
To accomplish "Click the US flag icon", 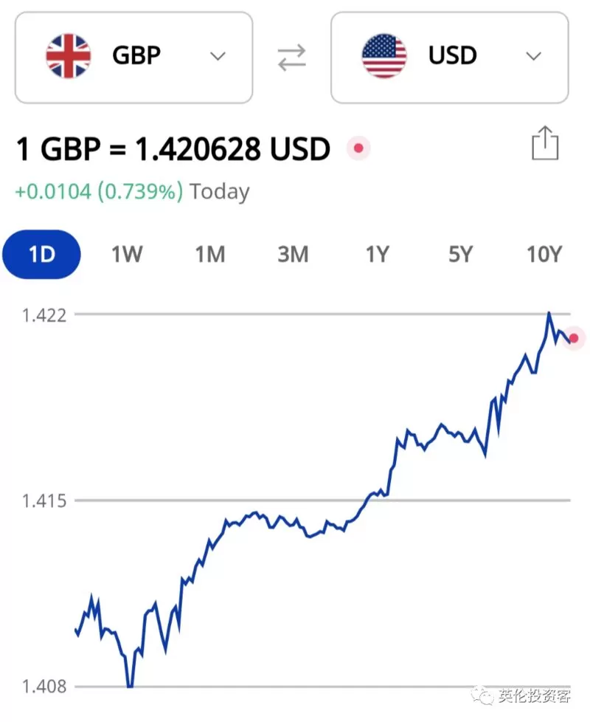I will pos(384,56).
